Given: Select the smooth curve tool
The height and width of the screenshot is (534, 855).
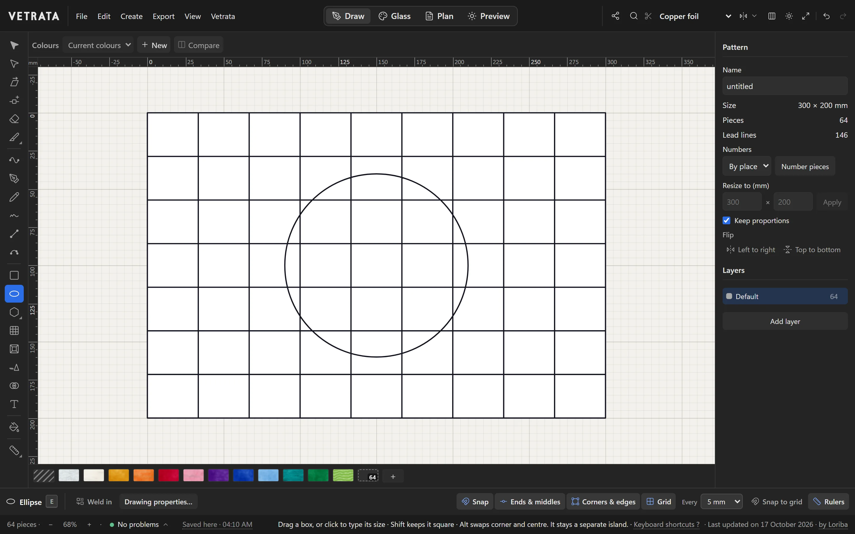Looking at the screenshot, I should [14, 160].
